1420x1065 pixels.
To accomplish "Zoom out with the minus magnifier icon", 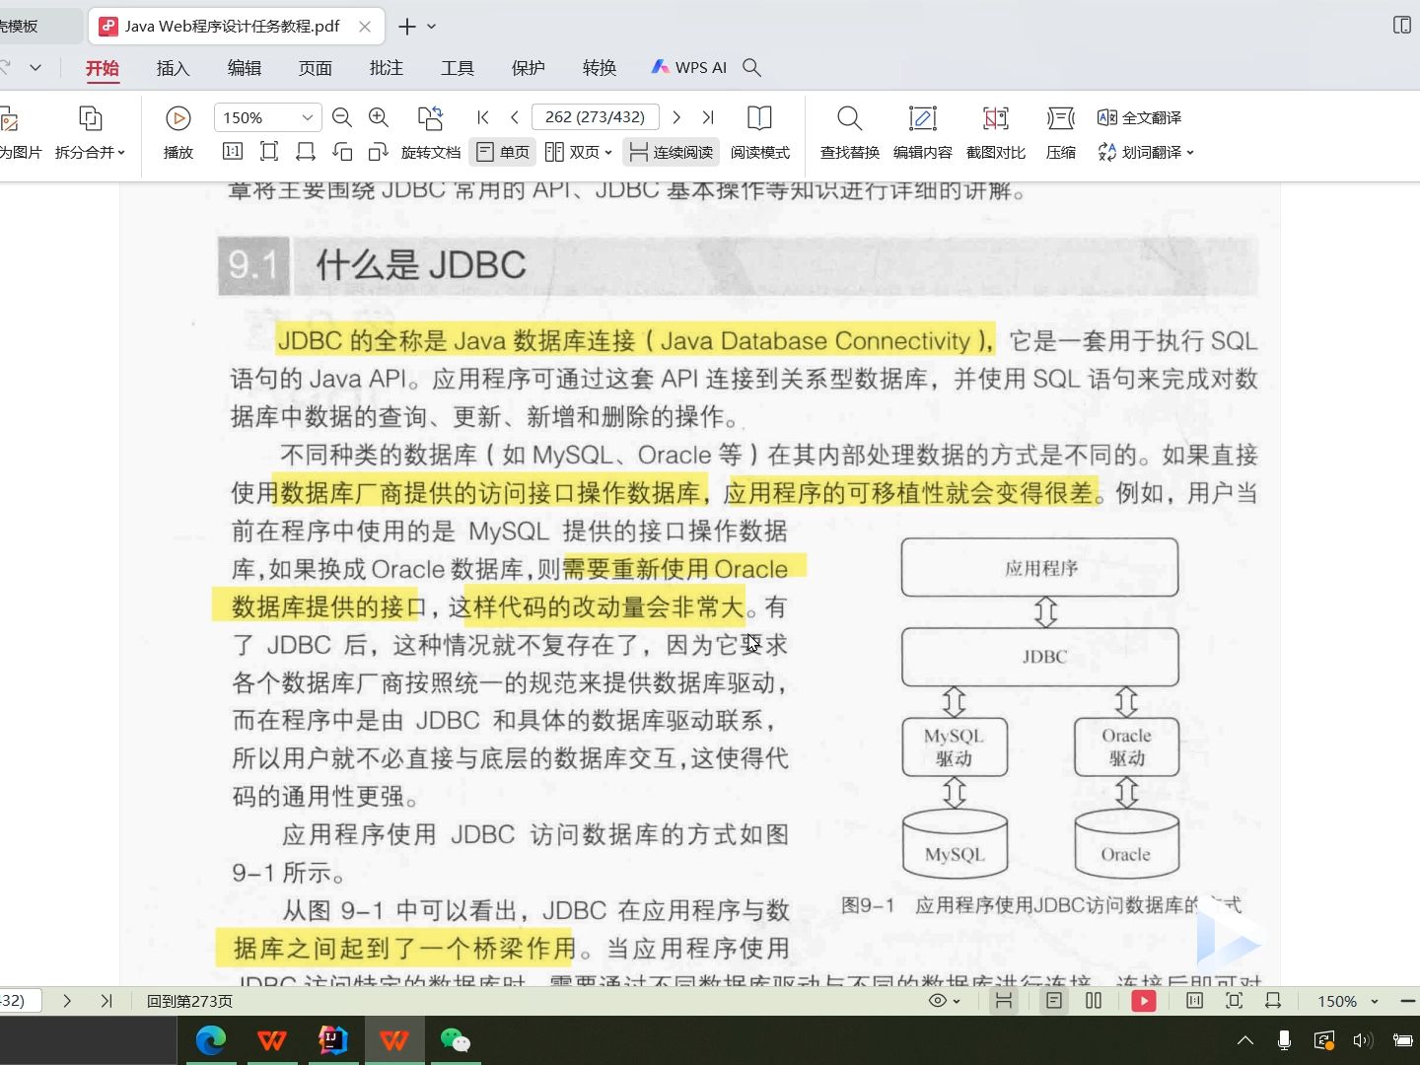I will [x=342, y=118].
